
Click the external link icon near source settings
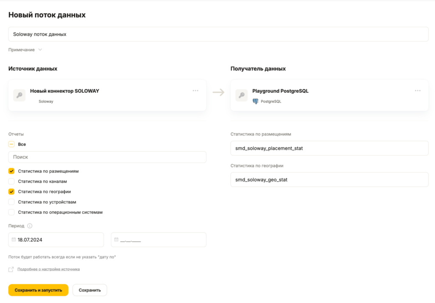click(x=11, y=269)
